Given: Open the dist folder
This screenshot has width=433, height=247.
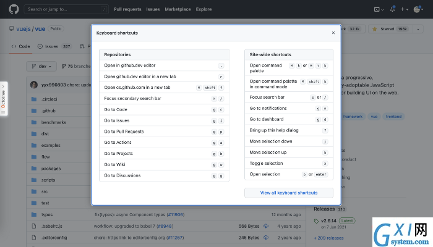Looking at the screenshot, I should coord(45,134).
